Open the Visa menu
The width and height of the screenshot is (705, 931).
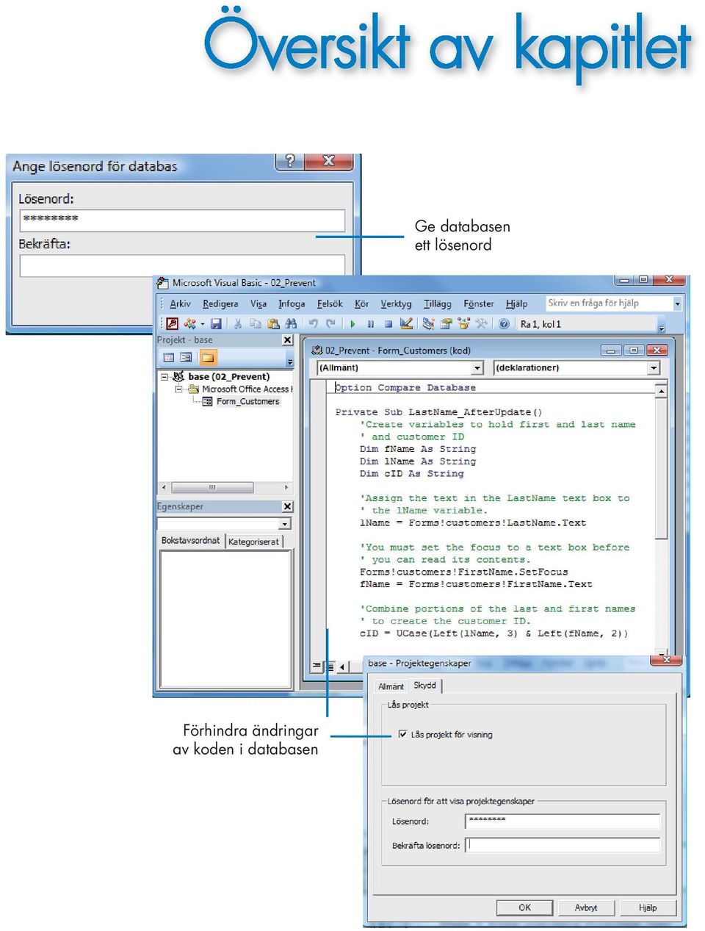258,303
